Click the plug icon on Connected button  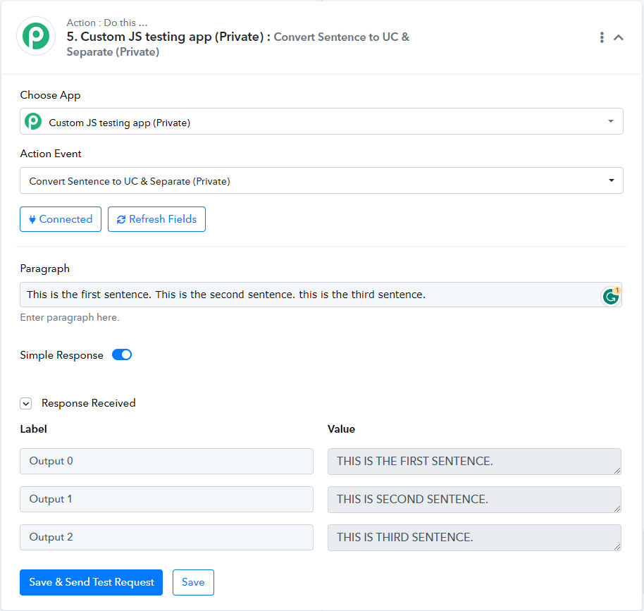click(x=32, y=219)
